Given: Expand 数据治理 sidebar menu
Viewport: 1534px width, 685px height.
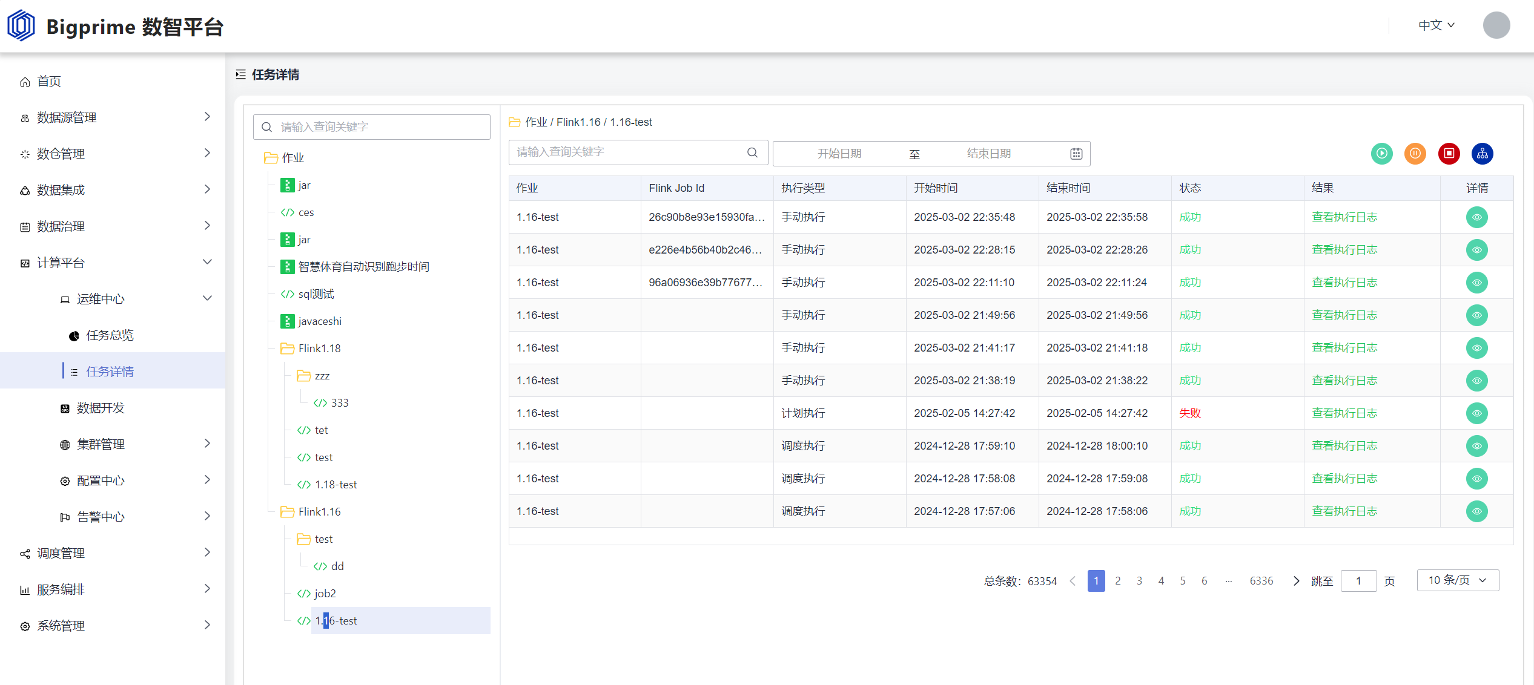Looking at the screenshot, I should point(113,226).
